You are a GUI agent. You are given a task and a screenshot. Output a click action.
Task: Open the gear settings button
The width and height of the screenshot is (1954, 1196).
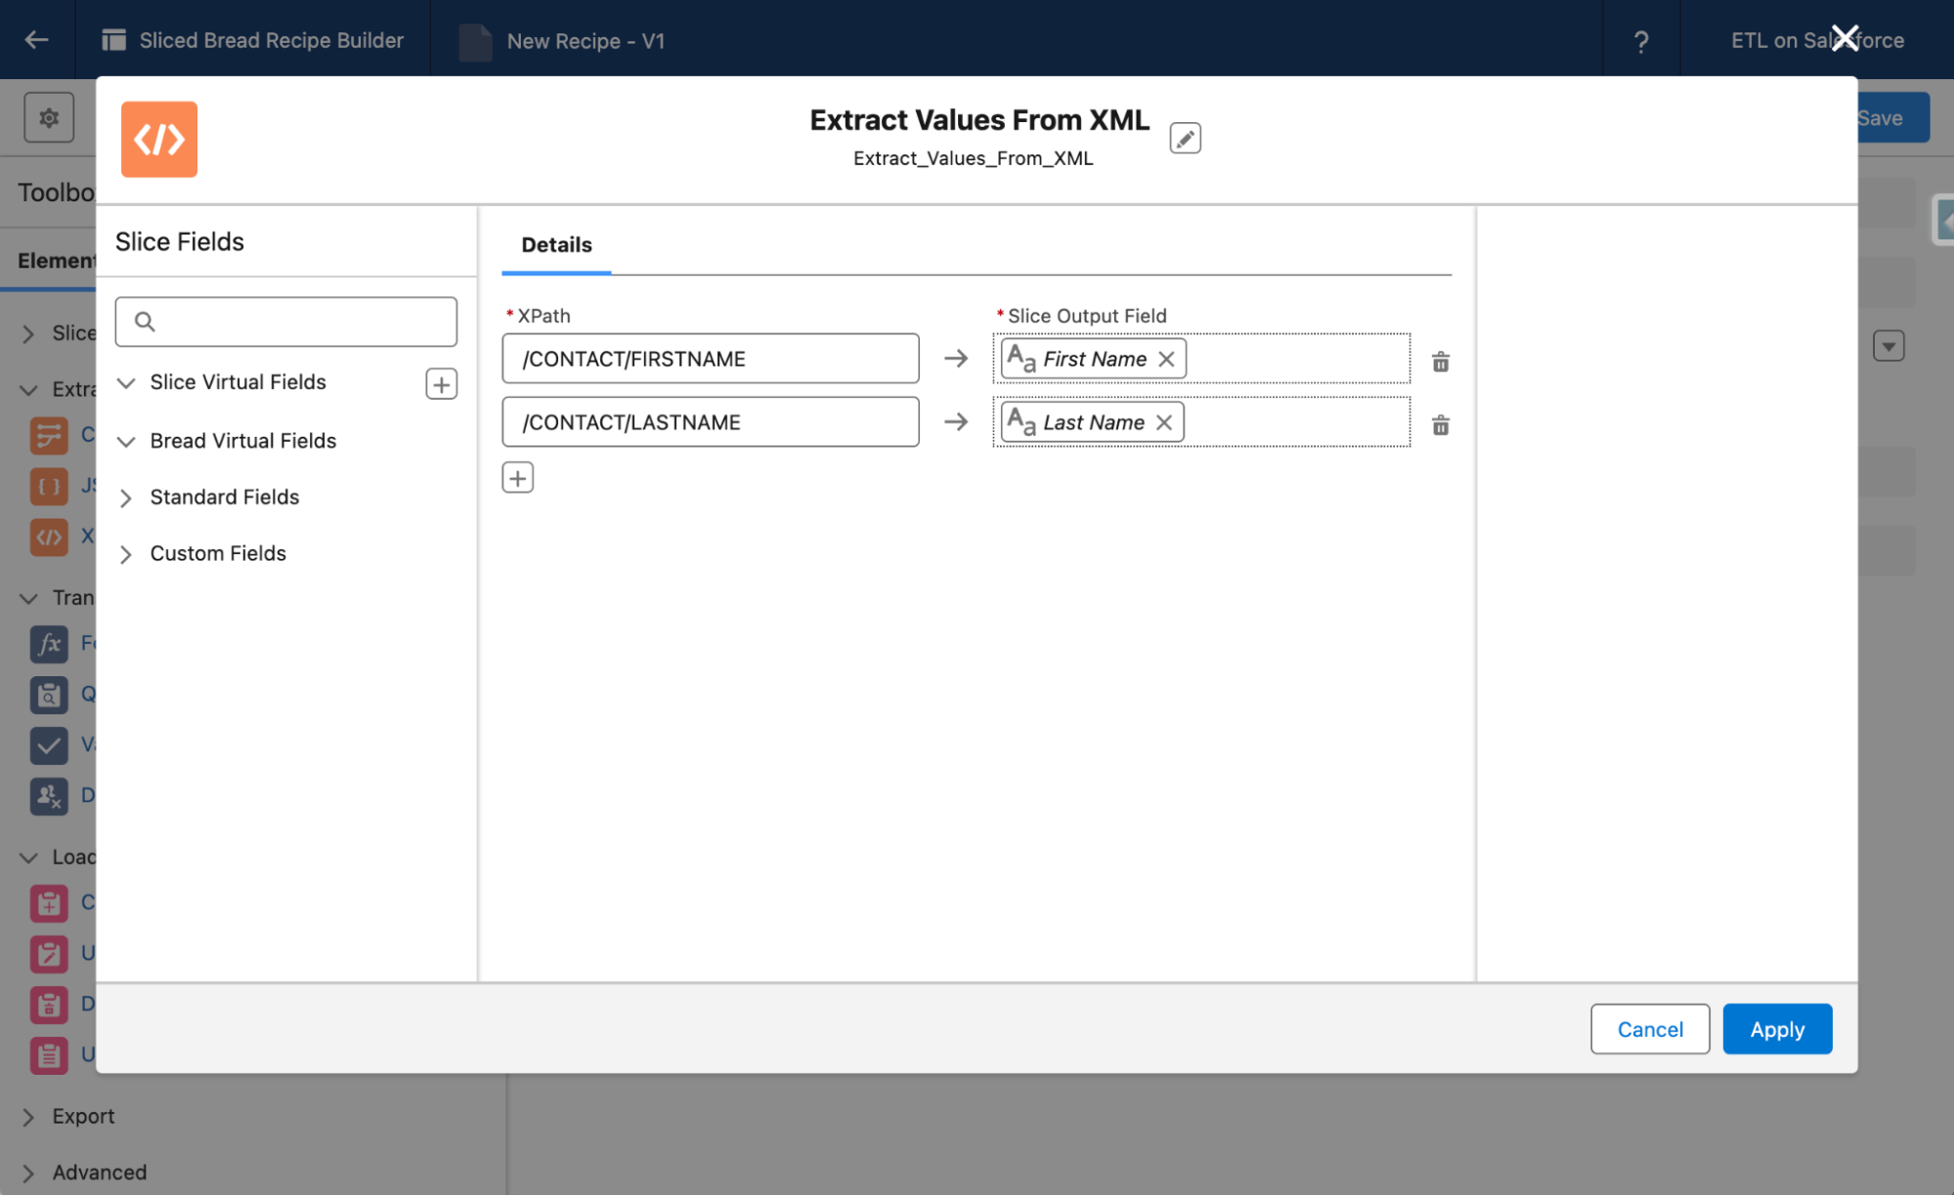click(x=49, y=118)
